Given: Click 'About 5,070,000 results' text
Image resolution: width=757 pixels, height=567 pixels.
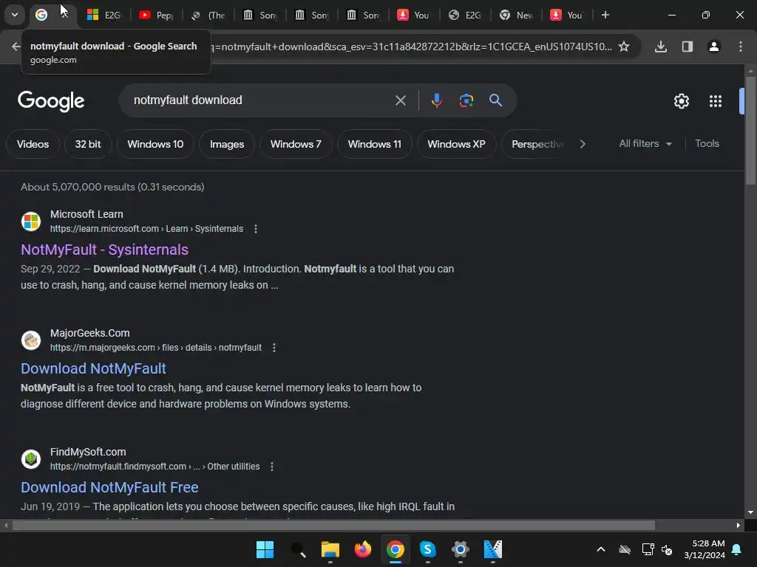Looking at the screenshot, I should [x=78, y=187].
